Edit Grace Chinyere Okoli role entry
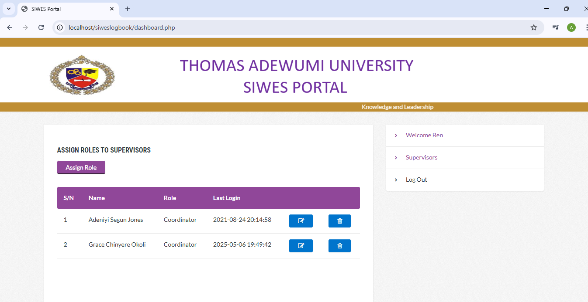 click(301, 246)
